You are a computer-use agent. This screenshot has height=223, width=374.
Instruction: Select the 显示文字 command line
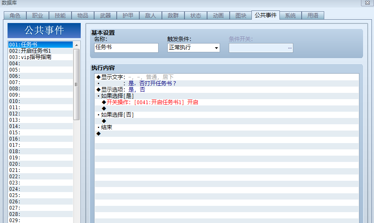click(x=227, y=77)
